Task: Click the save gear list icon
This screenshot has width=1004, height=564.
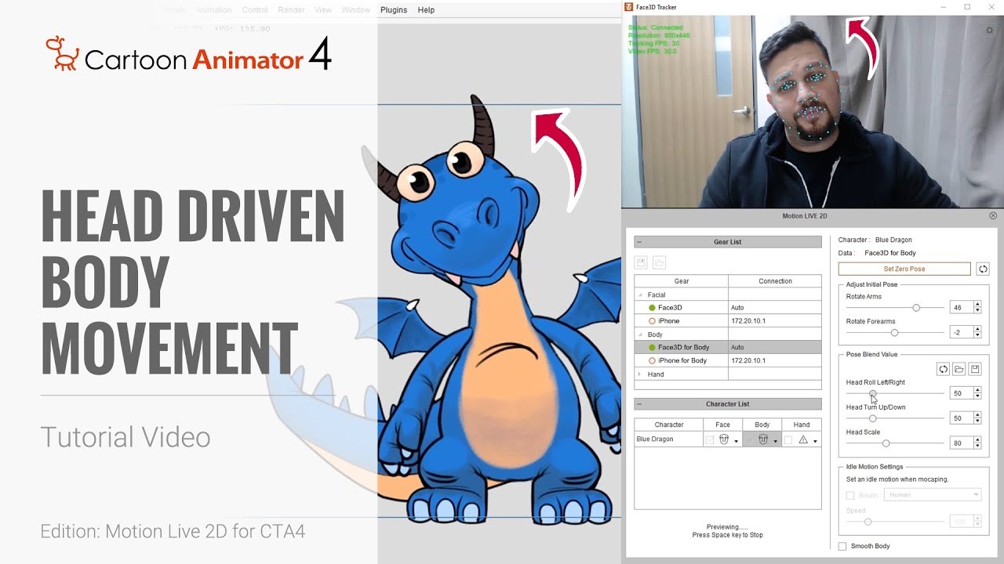Action: tap(641, 262)
